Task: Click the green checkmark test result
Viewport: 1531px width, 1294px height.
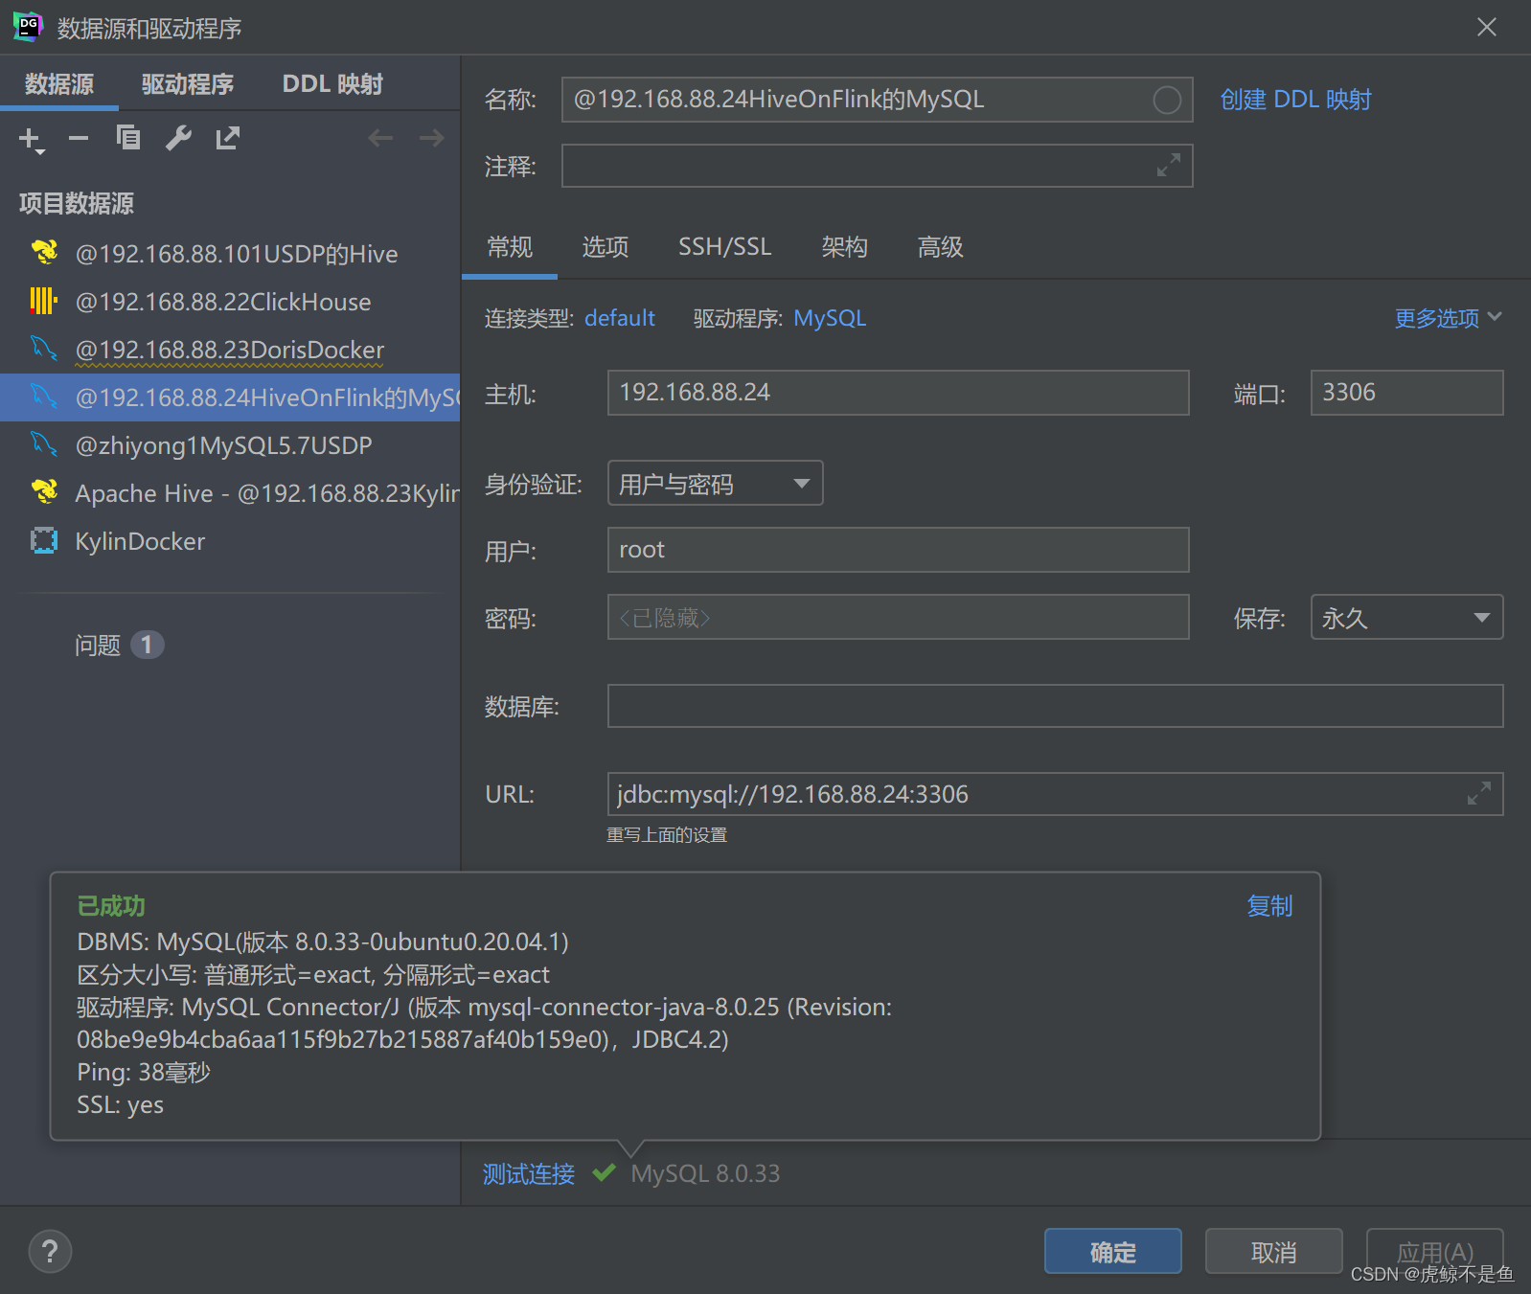Action: point(604,1172)
